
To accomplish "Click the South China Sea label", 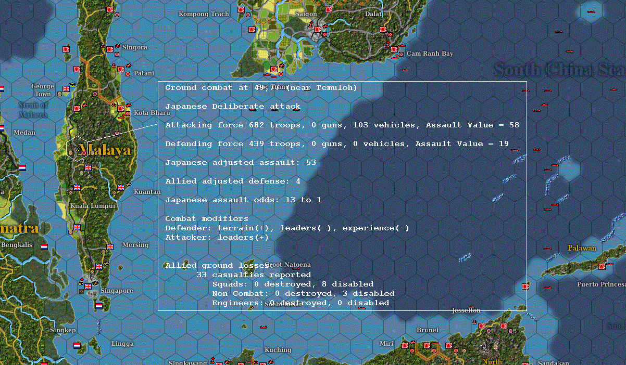I will [559, 70].
